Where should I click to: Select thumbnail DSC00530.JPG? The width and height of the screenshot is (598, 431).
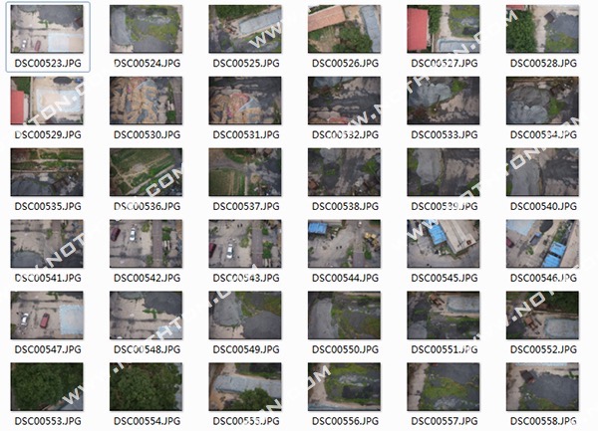[147, 101]
